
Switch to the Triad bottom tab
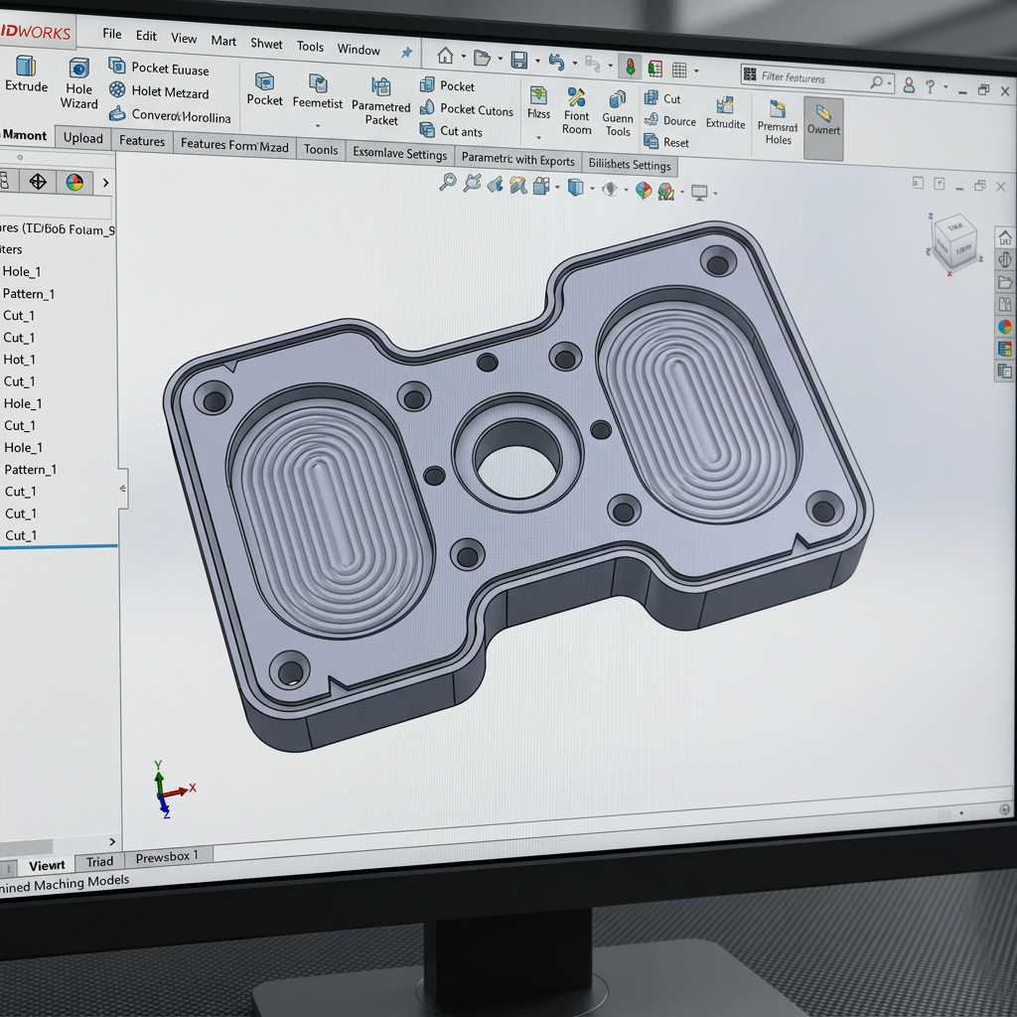[100, 861]
